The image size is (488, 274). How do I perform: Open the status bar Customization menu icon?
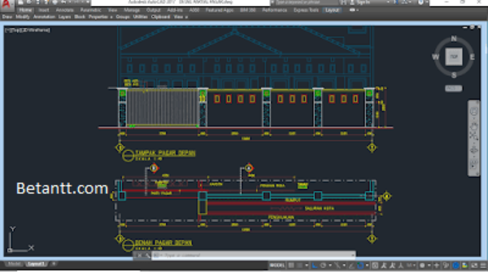click(x=482, y=265)
